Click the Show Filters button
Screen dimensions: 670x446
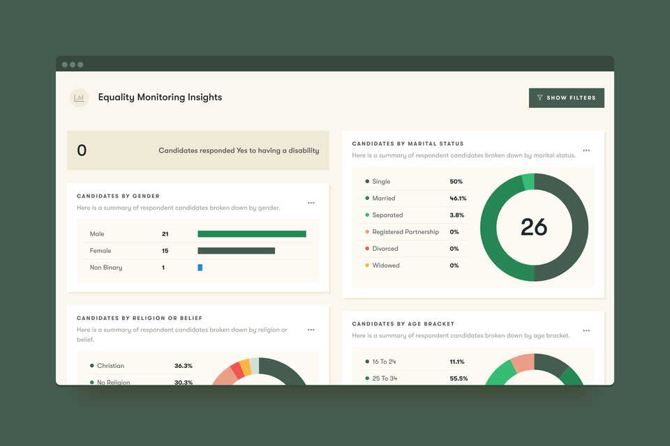coord(566,98)
